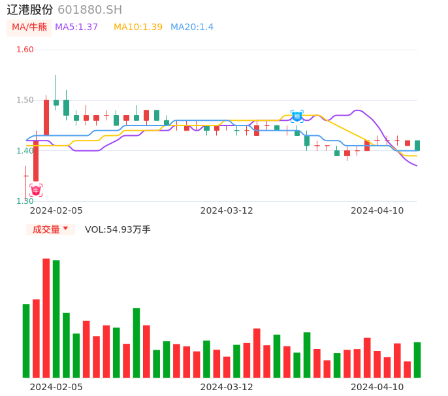Click 2024-02-05 date under price chart

[x=56, y=210]
